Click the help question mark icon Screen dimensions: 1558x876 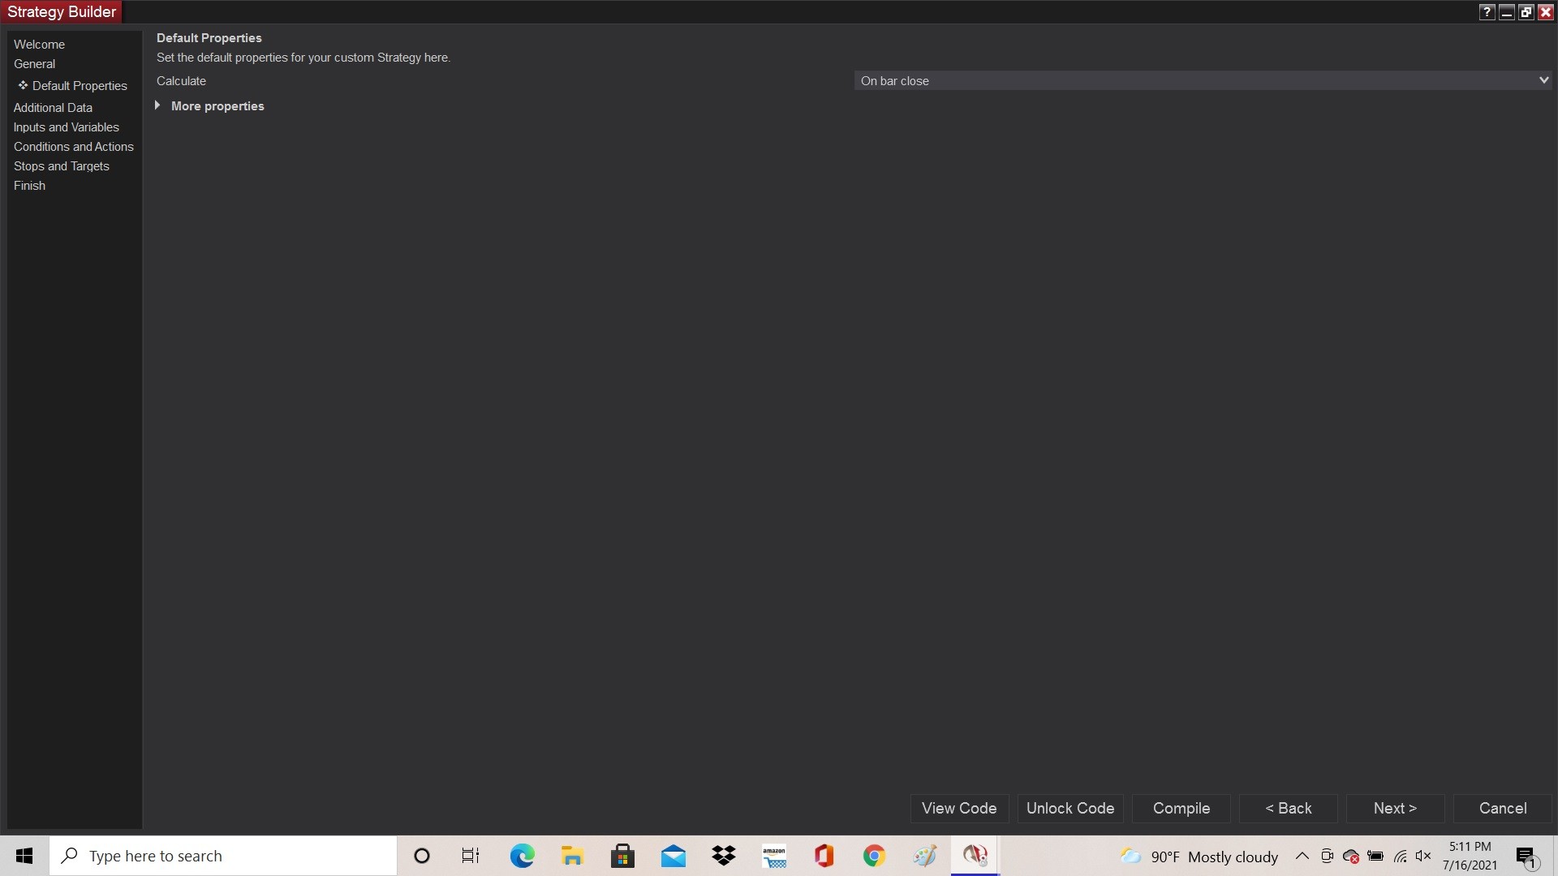click(x=1487, y=12)
